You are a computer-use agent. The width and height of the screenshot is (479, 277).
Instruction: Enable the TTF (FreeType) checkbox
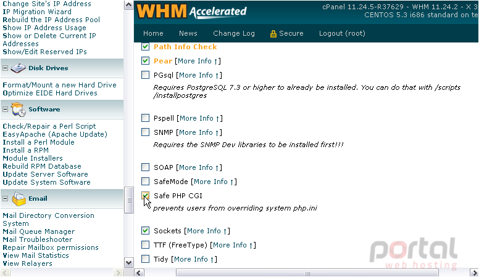pyautogui.click(x=146, y=244)
